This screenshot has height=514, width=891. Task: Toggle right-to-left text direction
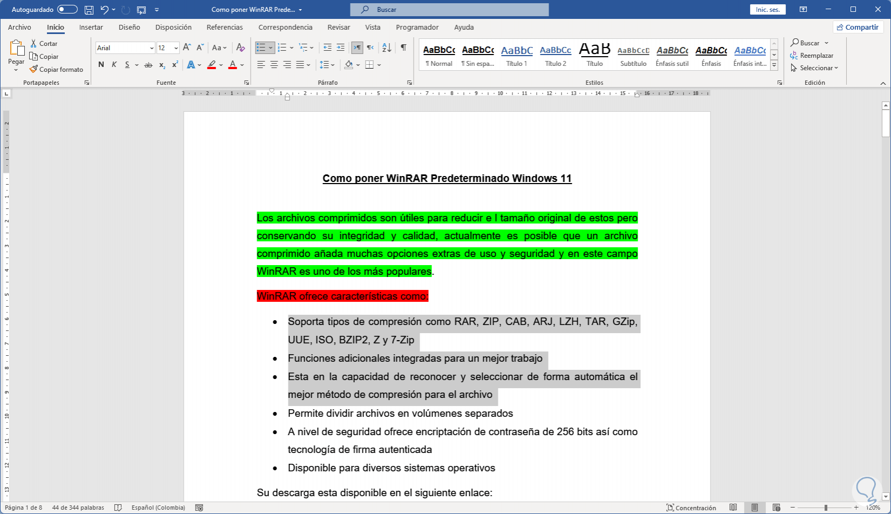[x=370, y=48]
